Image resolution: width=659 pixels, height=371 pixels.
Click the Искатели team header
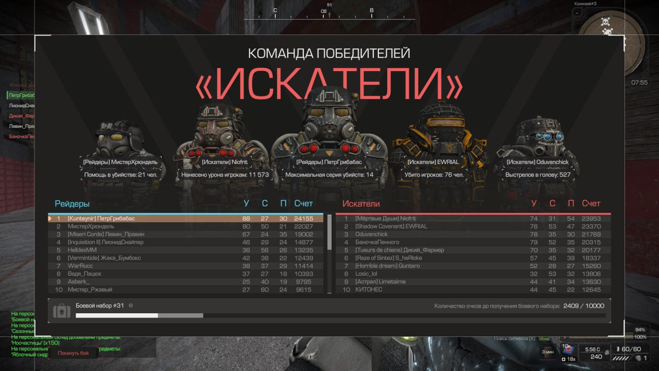[361, 204]
